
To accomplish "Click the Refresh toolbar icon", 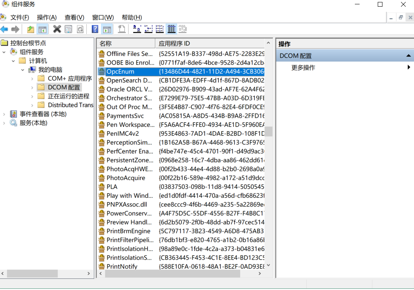I will (80, 29).
